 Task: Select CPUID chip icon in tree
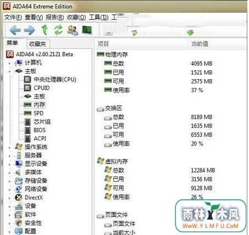pyautogui.click(x=27, y=88)
